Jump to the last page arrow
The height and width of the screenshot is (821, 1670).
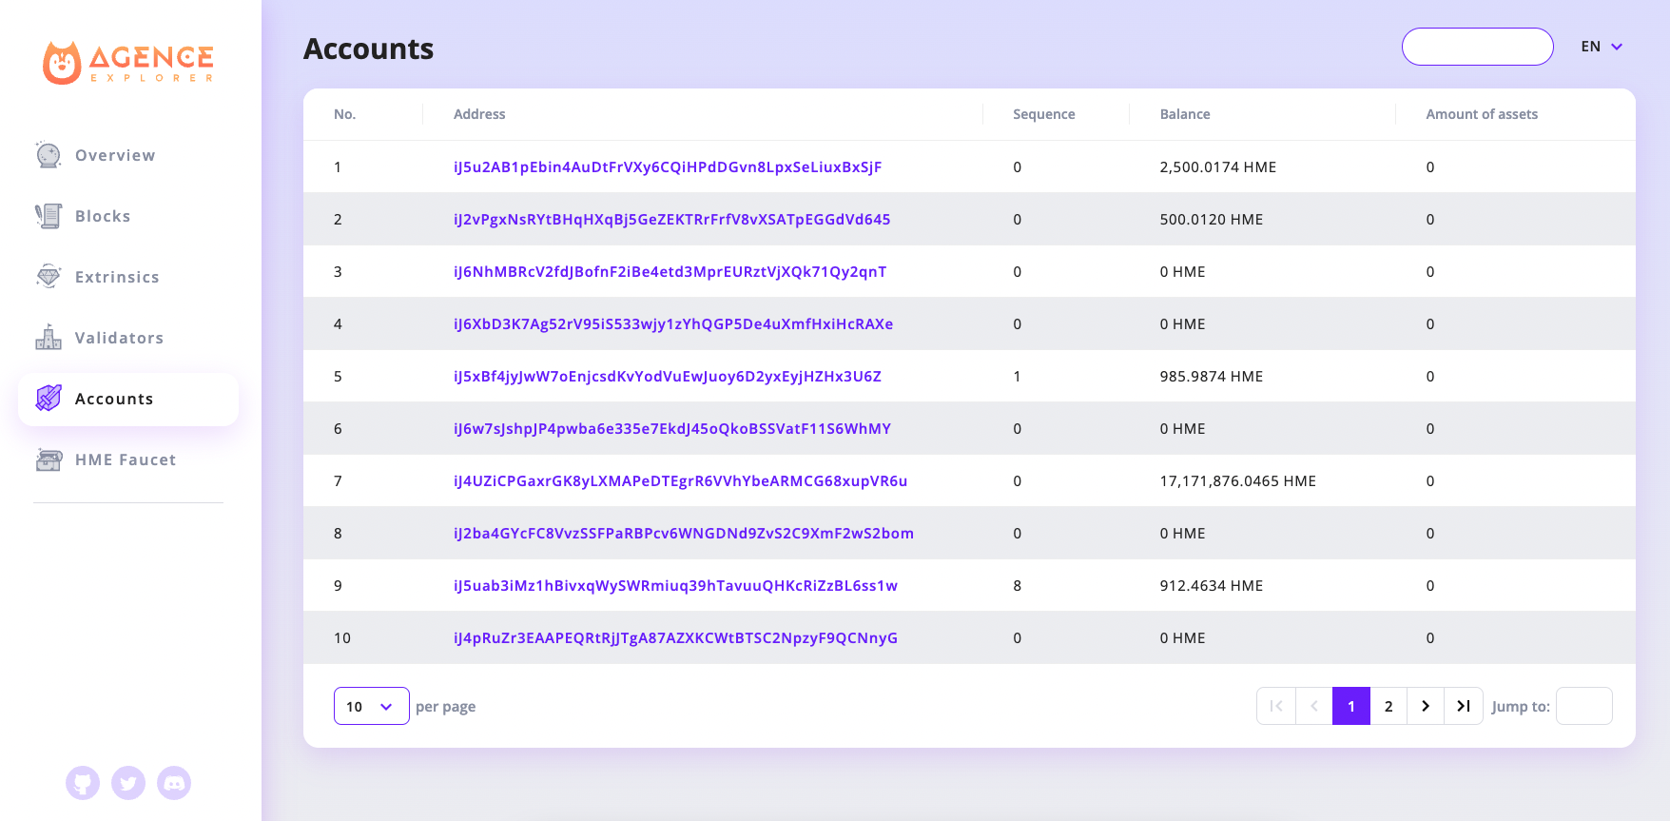tap(1464, 706)
